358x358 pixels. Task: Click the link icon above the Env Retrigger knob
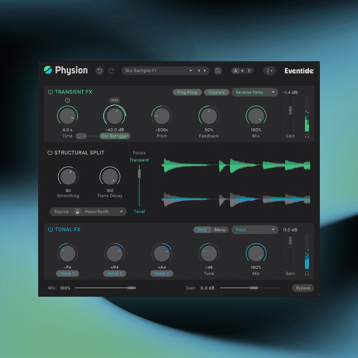point(115,100)
